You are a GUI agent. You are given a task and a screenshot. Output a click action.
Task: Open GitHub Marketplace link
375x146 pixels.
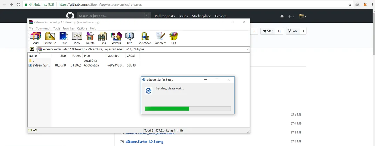click(201, 16)
